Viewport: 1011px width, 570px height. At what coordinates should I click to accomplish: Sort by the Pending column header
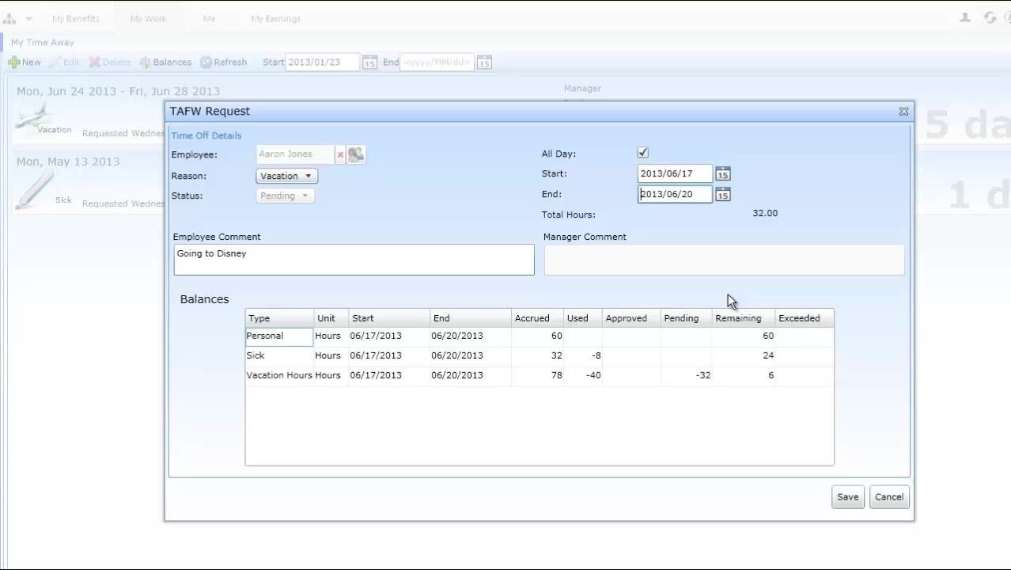click(686, 318)
